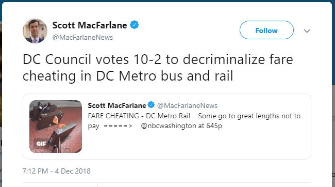Click the GIF label on the thumbnail

pos(41,144)
